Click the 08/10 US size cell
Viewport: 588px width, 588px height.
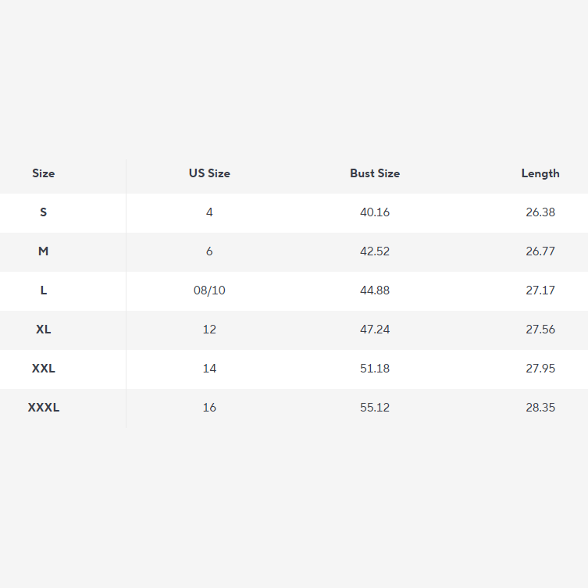(209, 290)
